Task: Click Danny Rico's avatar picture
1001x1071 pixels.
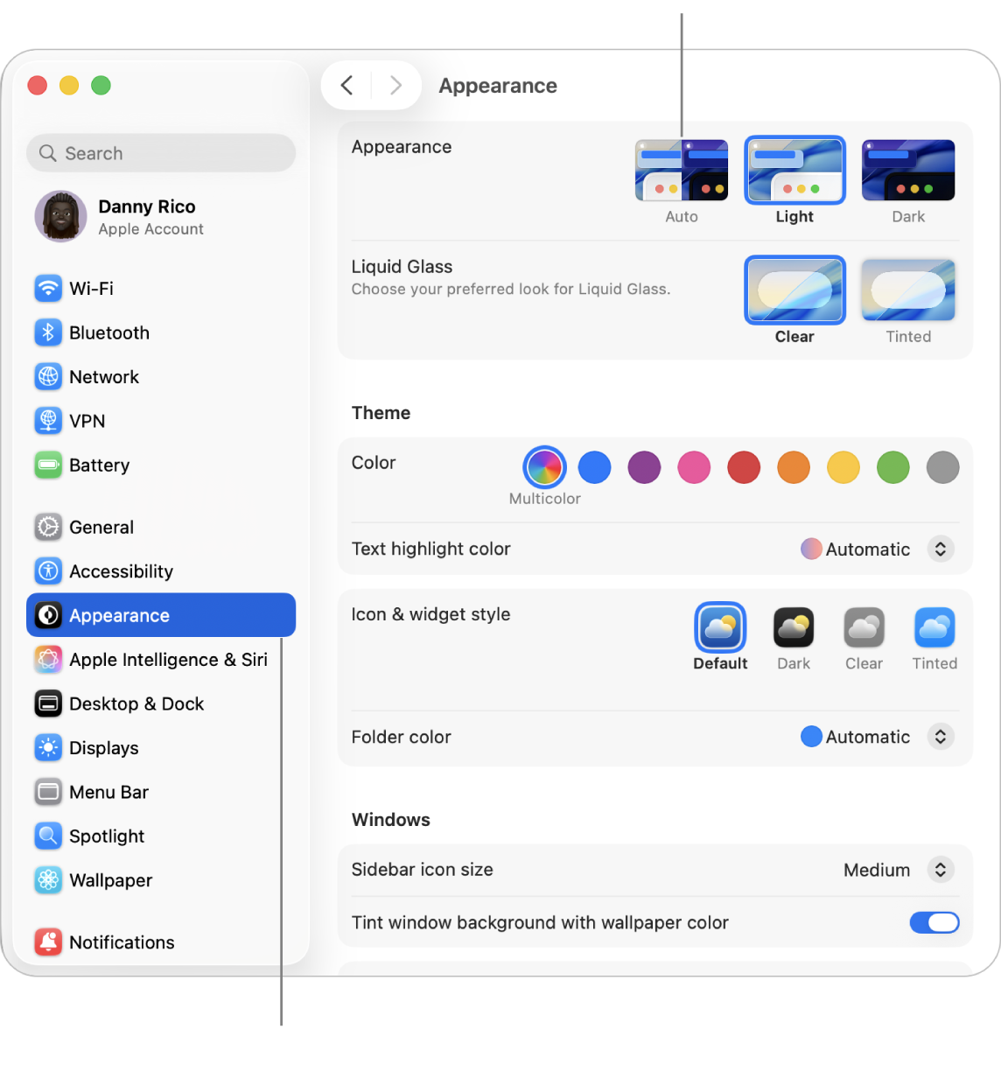Action: (60, 216)
